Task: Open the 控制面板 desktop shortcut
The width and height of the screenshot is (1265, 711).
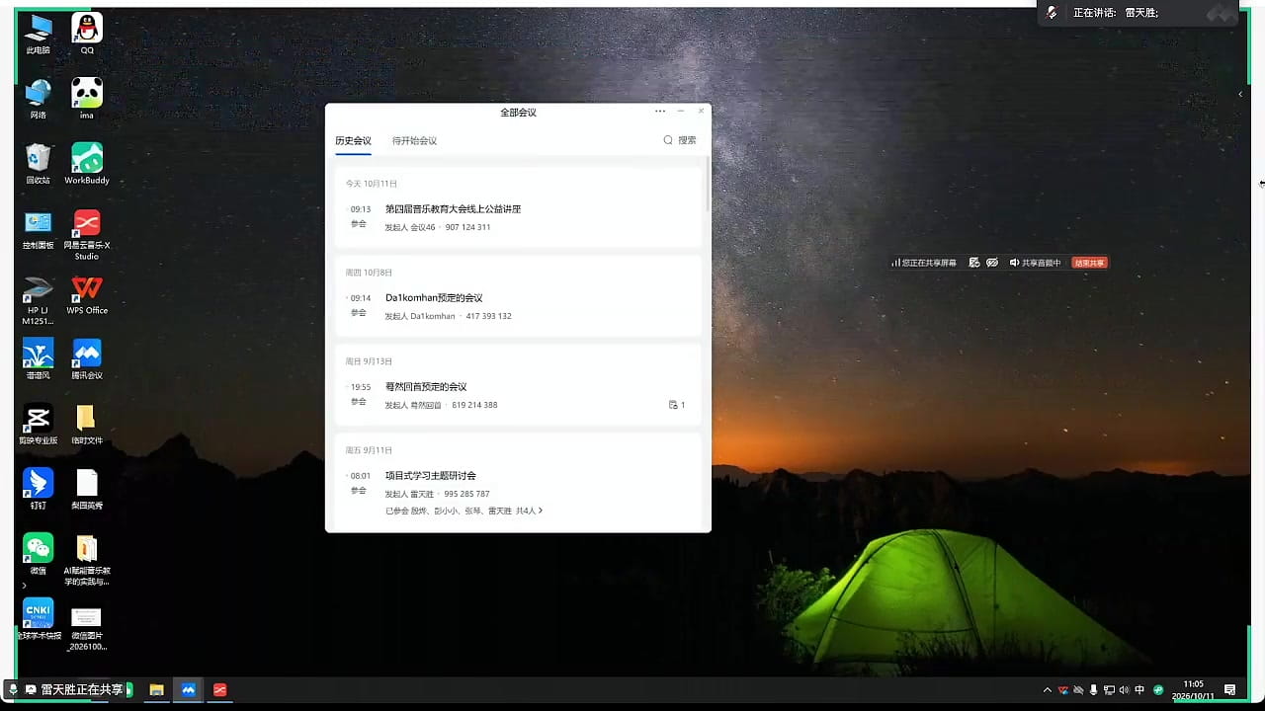Action: [38, 229]
